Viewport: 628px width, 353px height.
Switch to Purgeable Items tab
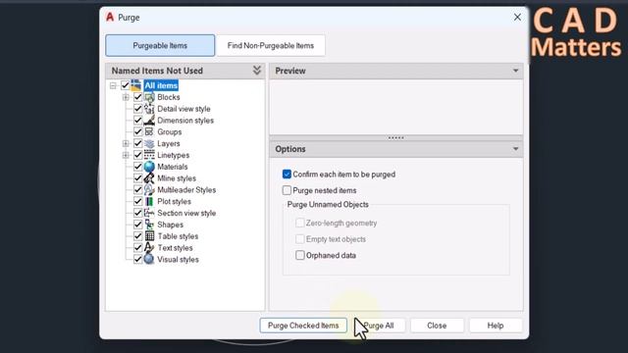(160, 45)
